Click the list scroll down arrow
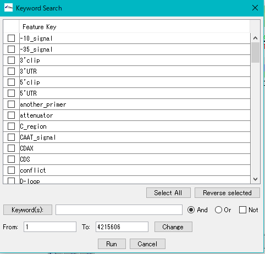Screen dimensions: 265x254 [x=255, y=179]
